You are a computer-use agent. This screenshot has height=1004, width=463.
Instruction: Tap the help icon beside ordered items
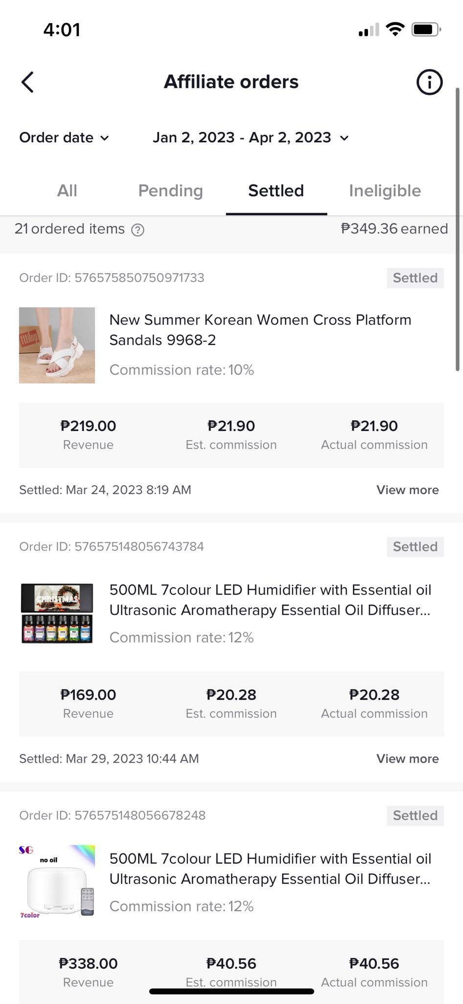tap(138, 230)
